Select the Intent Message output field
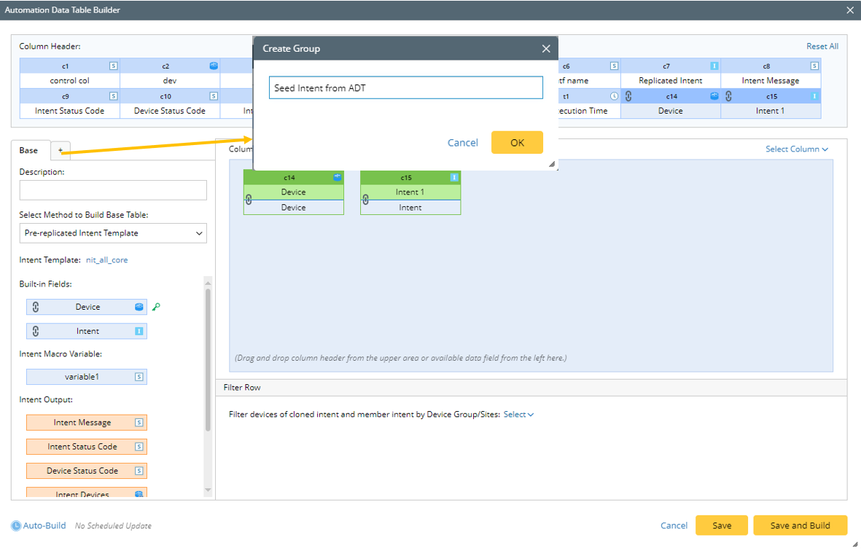This screenshot has width=861, height=551. (x=87, y=423)
